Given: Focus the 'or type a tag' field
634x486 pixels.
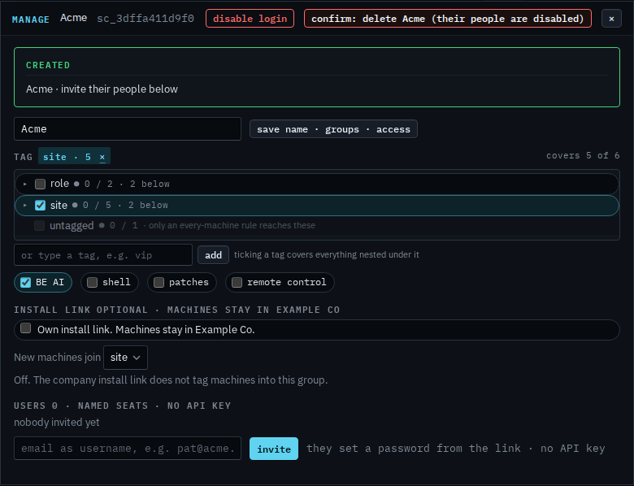Looking at the screenshot, I should pyautogui.click(x=103, y=255).
